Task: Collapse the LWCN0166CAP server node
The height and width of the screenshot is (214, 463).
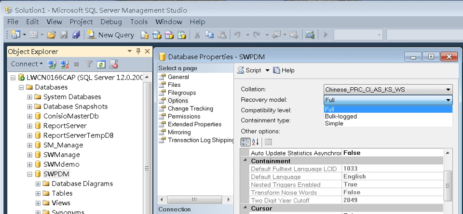Action: [13, 78]
